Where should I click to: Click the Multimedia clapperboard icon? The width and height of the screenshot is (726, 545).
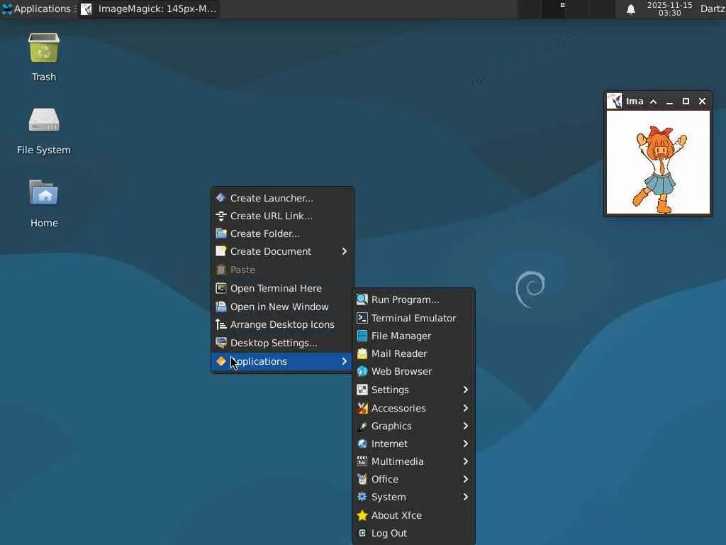pyautogui.click(x=362, y=461)
